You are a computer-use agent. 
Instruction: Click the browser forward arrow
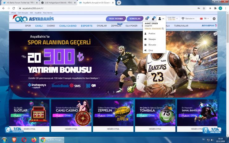point(8,8)
